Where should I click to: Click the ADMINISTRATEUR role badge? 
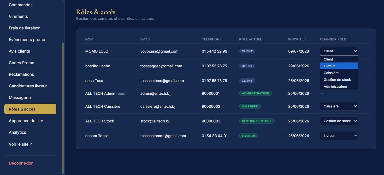256,93
